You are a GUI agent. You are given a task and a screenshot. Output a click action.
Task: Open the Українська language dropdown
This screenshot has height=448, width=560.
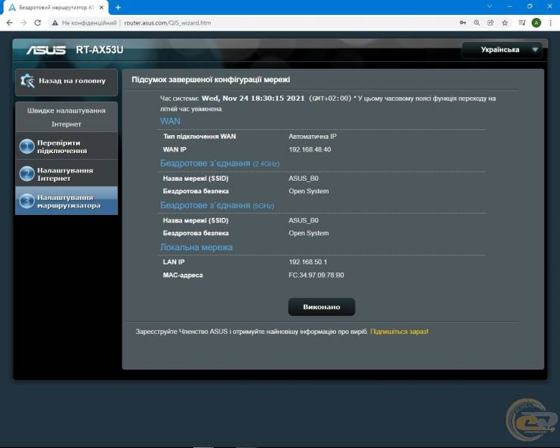point(502,50)
